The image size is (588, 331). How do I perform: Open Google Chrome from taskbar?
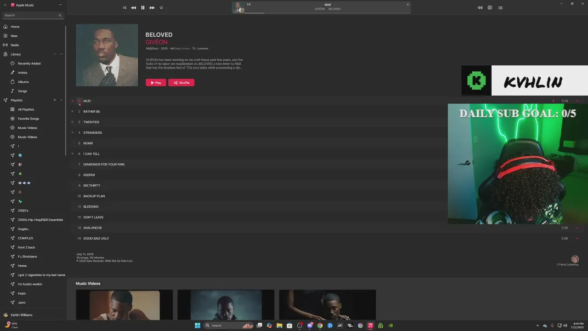(320, 325)
